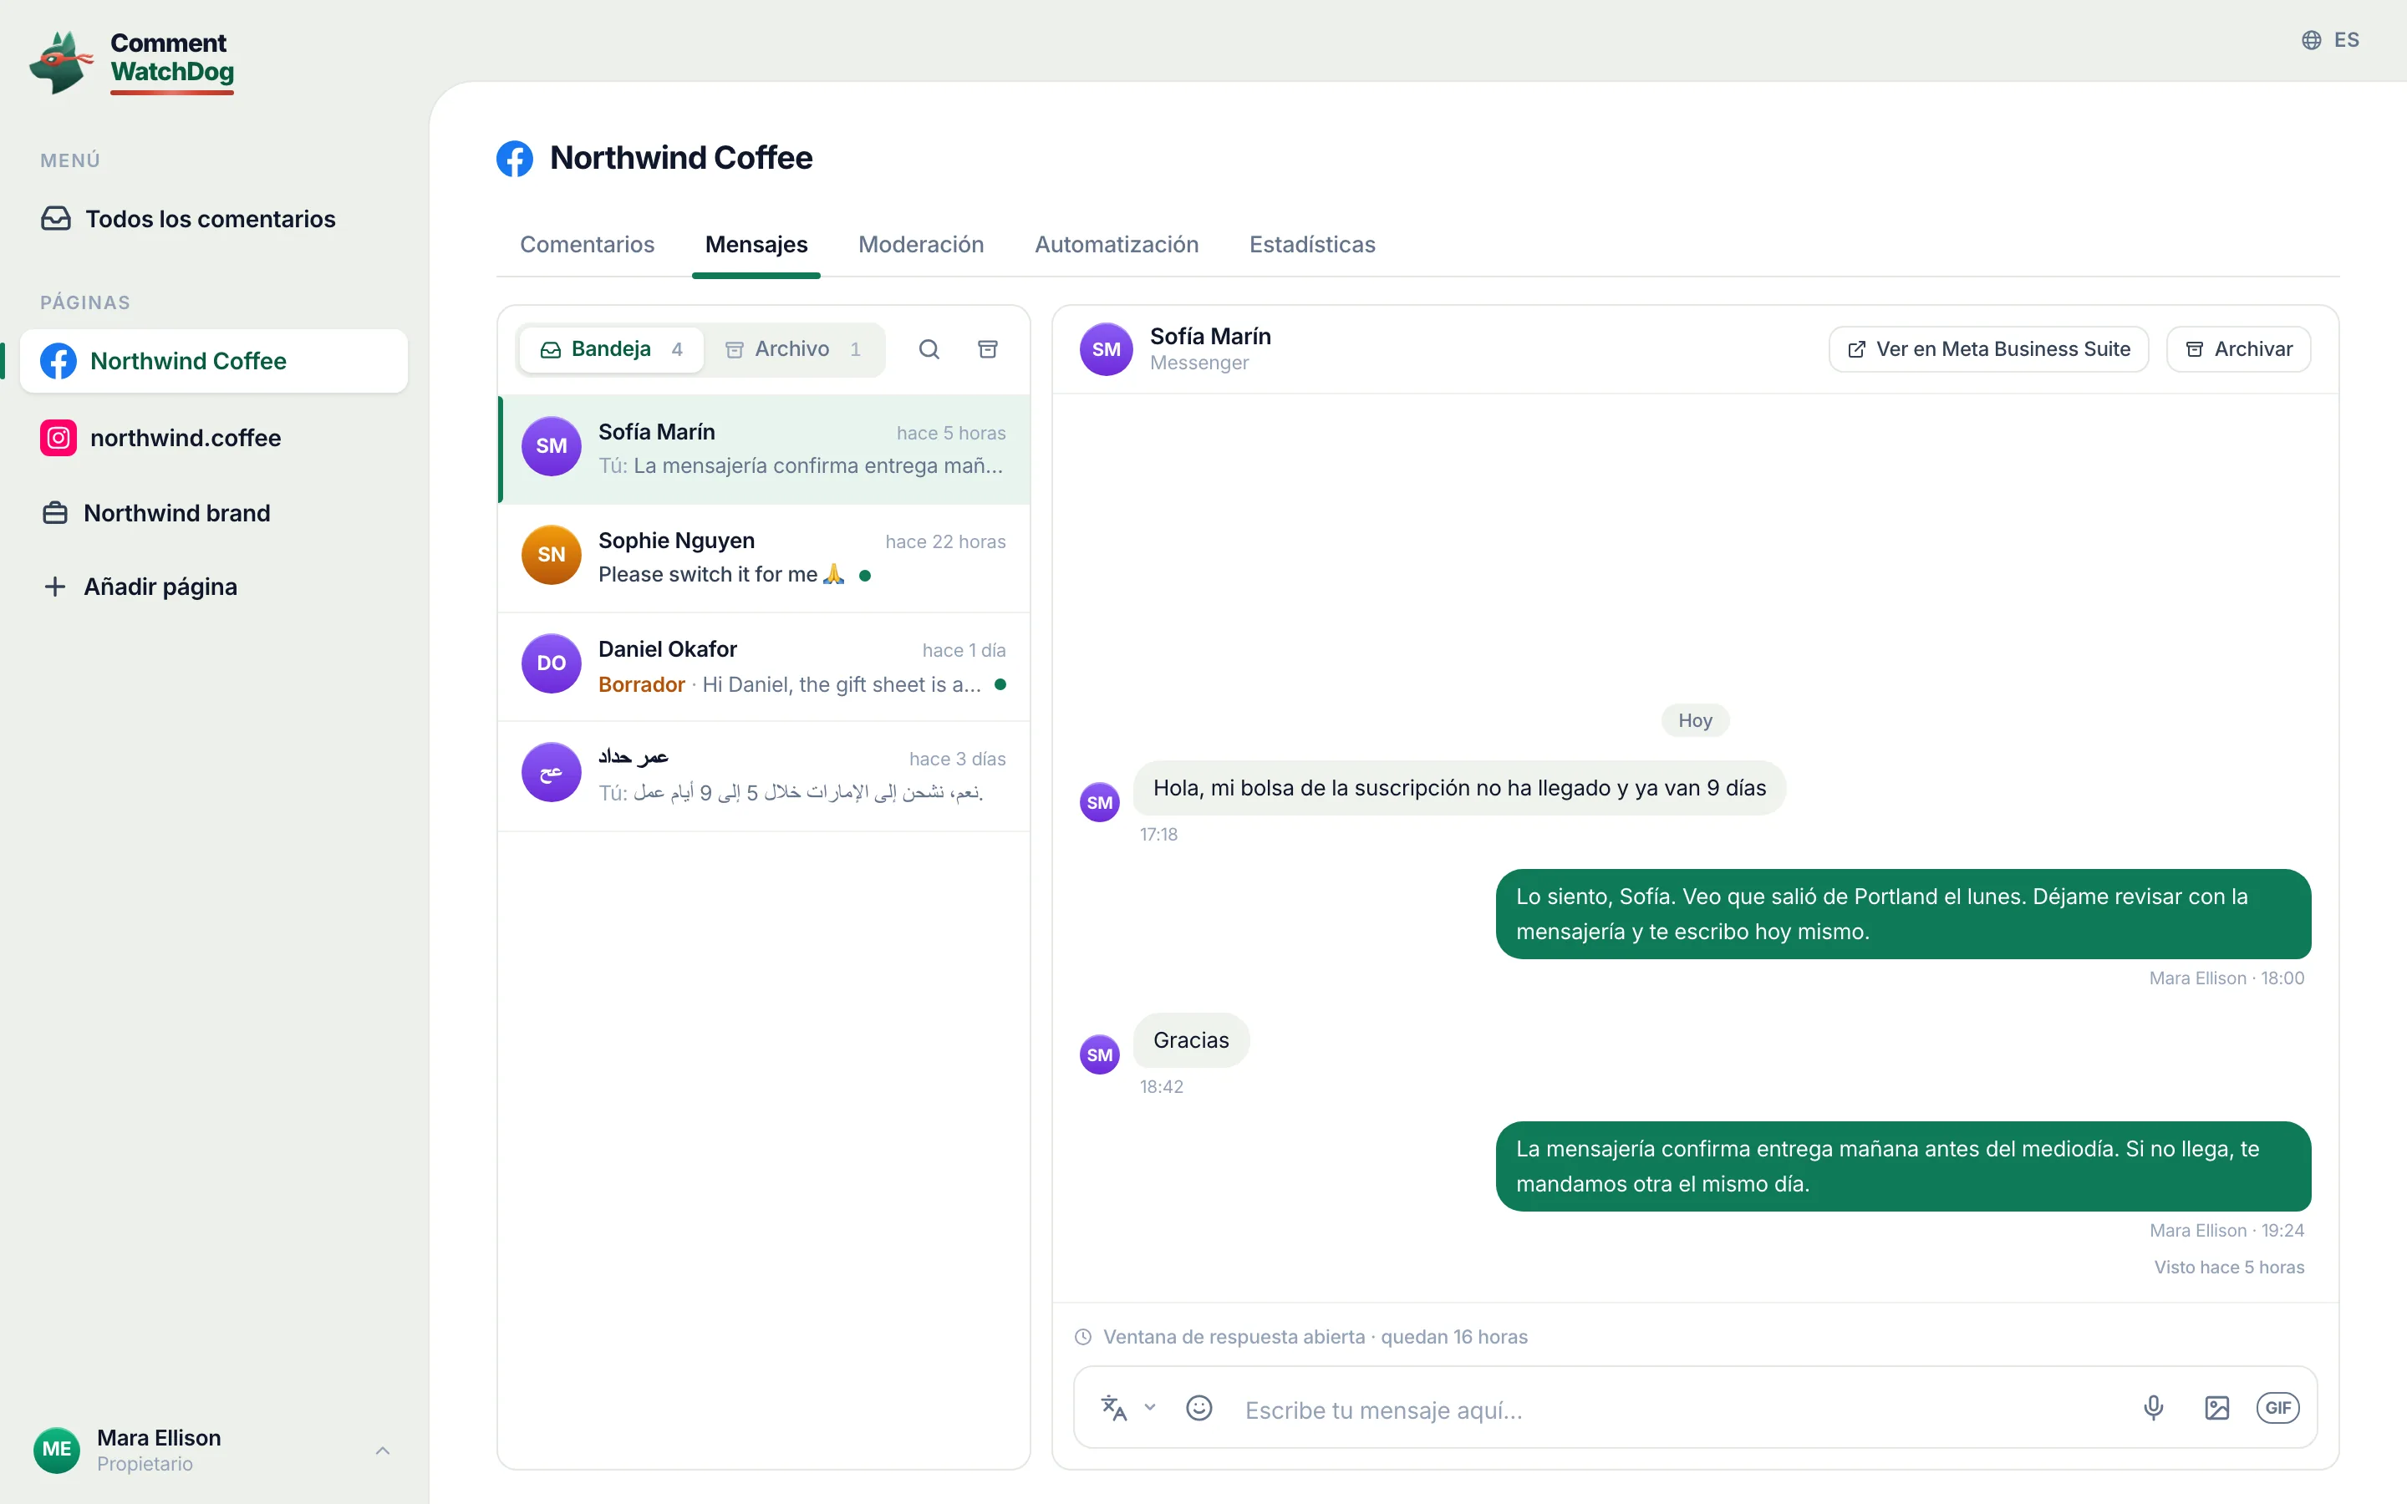Click the unread dot on Sophie Nguyen row
Screen dimensions: 2407x1504
point(864,575)
